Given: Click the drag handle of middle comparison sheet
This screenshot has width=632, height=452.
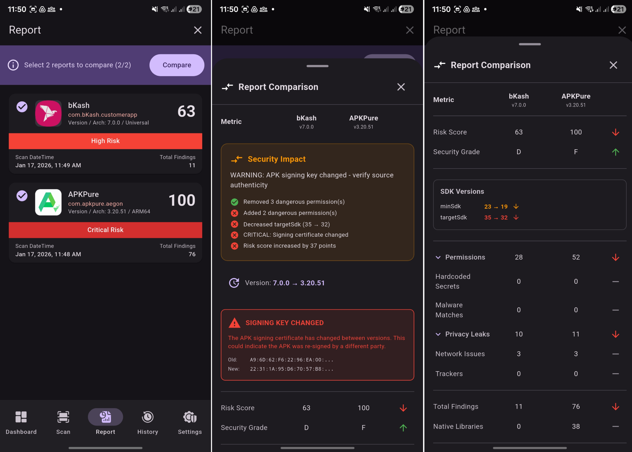Looking at the screenshot, I should (x=318, y=66).
